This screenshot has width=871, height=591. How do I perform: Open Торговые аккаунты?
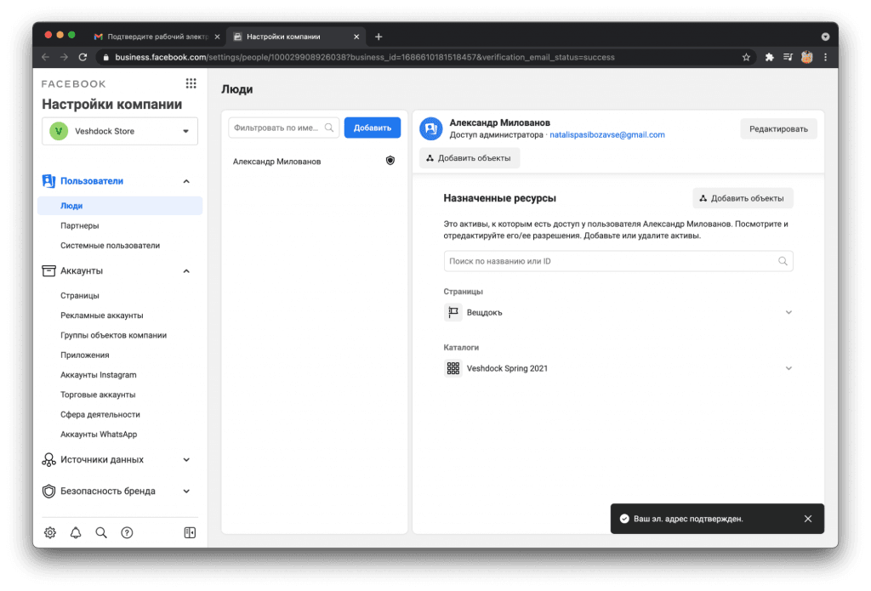click(x=98, y=395)
